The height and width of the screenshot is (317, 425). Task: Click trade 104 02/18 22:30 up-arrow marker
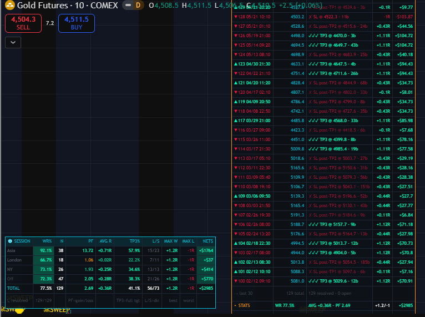(x=236, y=243)
